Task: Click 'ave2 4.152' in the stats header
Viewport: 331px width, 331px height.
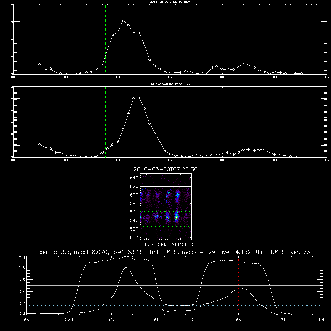Action: [x=236, y=252]
